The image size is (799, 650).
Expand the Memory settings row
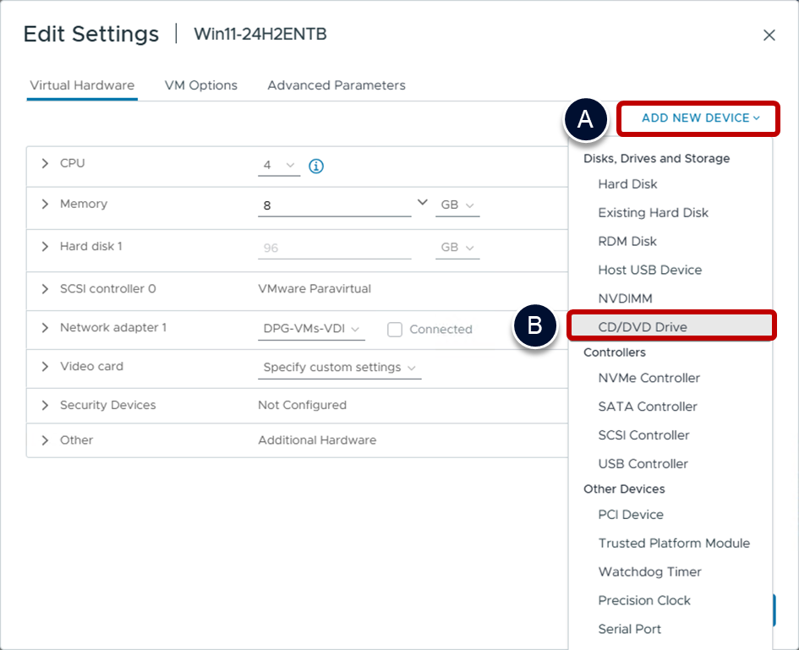click(46, 205)
